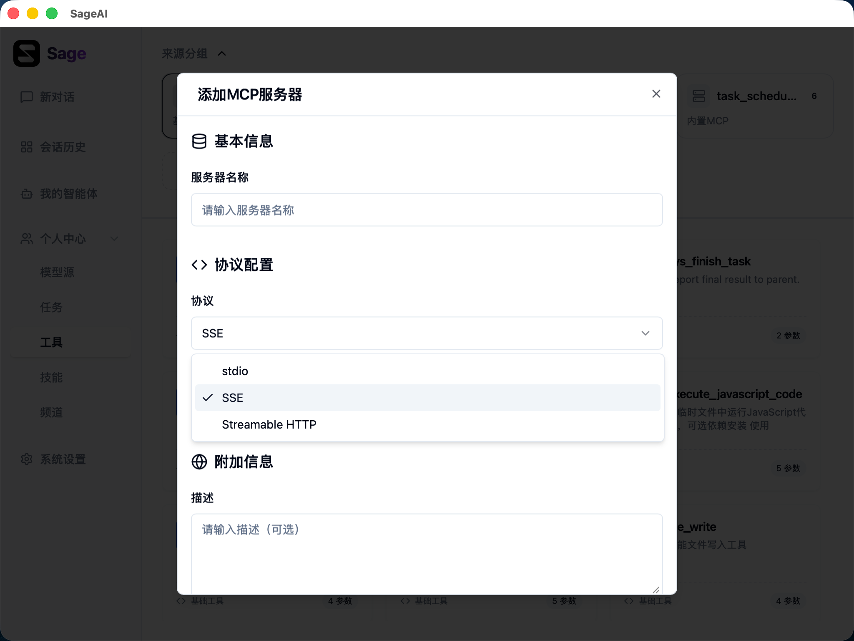The width and height of the screenshot is (854, 641).
Task: Click the 会话历史 grid icon
Action: tap(27, 147)
